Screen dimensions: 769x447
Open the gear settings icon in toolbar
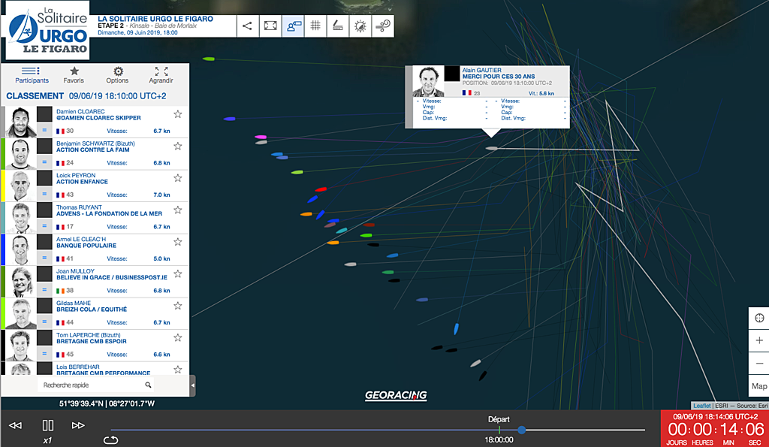pos(360,26)
